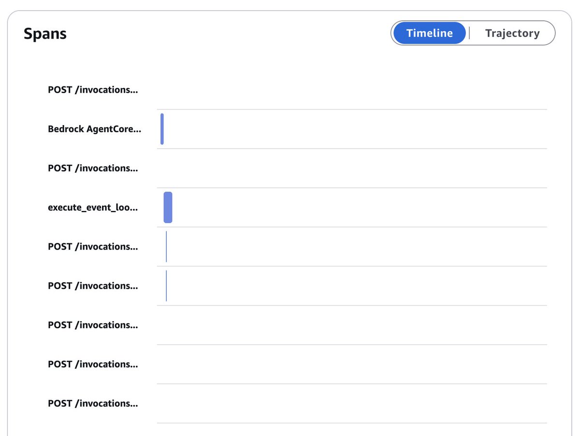This screenshot has height=436, width=580.
Task: Switch to the Timeline view
Action: coord(429,33)
